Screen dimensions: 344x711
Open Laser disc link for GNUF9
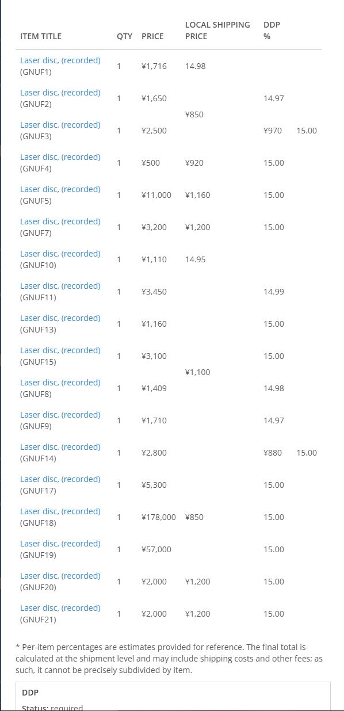(60, 415)
